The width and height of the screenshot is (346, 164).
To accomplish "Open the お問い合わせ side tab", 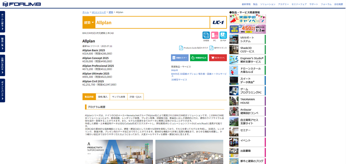I will [x=3, y=65].
